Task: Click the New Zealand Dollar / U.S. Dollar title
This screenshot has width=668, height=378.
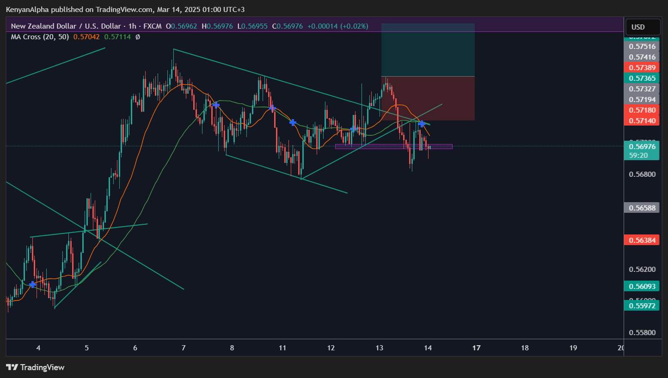Action: point(66,26)
